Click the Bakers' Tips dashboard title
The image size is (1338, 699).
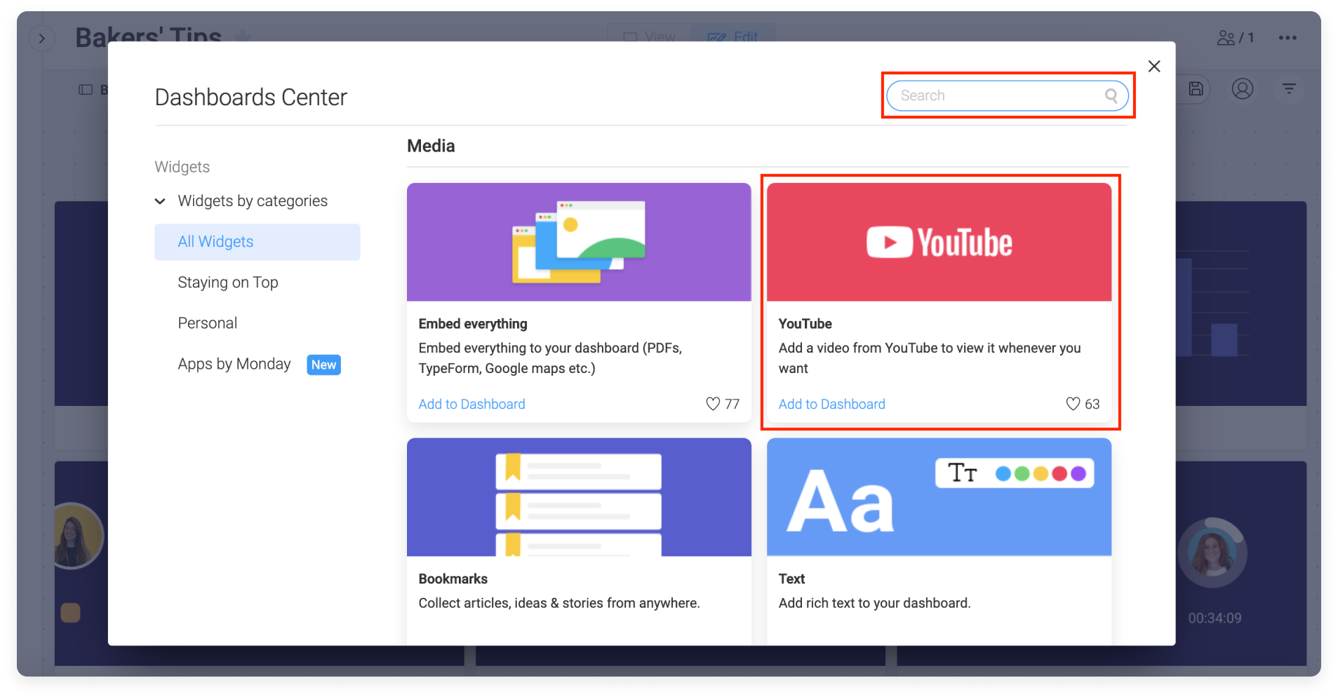[148, 38]
